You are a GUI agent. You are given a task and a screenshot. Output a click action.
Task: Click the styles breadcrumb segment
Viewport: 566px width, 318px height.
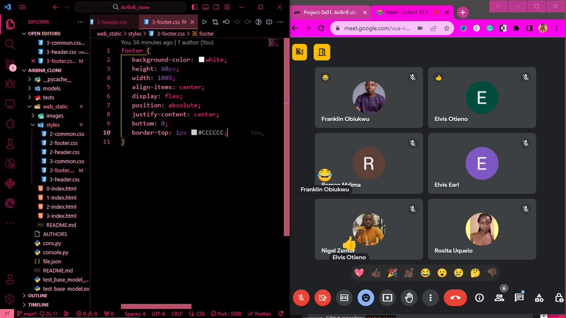click(134, 34)
